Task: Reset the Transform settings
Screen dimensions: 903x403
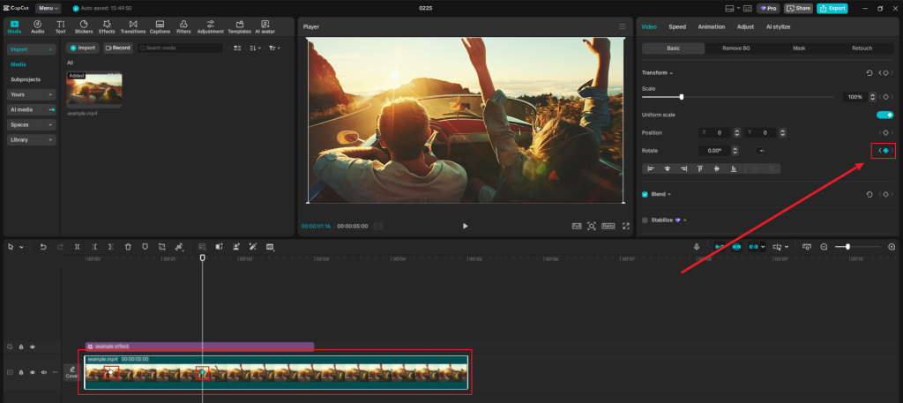Action: click(x=869, y=72)
